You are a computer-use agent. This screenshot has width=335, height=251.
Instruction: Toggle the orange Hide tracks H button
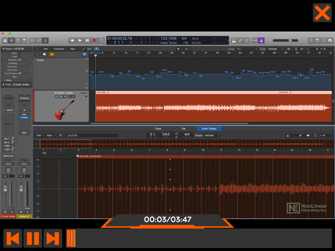coord(52,55)
